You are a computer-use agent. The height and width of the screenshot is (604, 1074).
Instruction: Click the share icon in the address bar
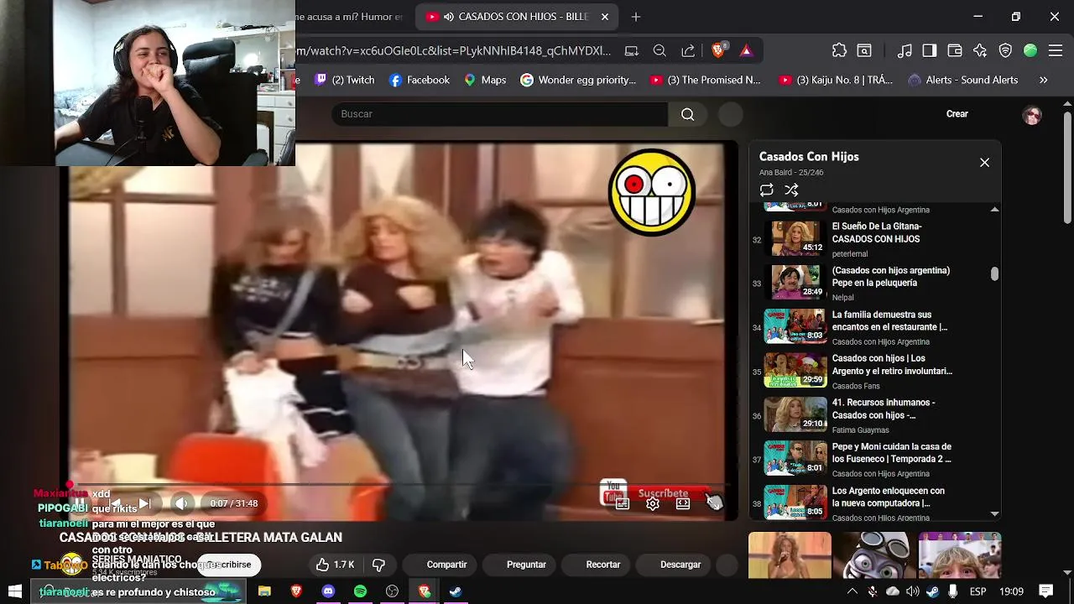[x=688, y=50]
